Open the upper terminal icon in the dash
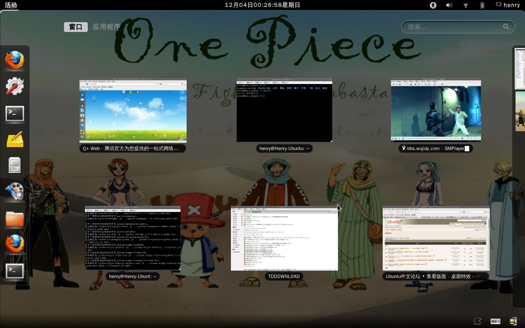525x328 pixels. tap(15, 113)
